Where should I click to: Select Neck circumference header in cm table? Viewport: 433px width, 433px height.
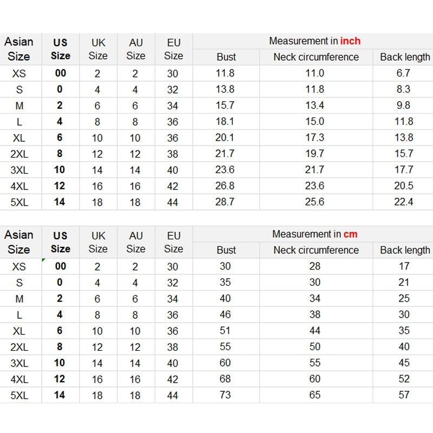316,250
